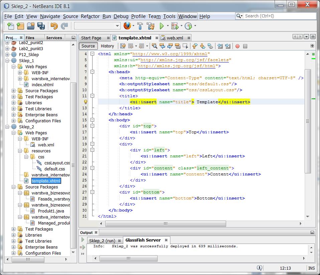Click the editor horizontal scrollbar thumb
The width and height of the screenshot is (320, 275).
pyautogui.click(x=165, y=224)
